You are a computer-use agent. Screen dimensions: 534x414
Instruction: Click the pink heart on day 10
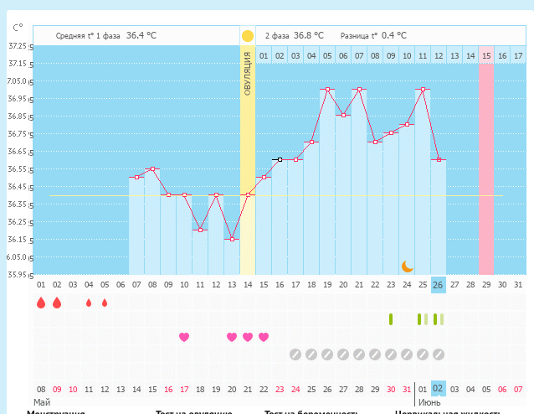click(184, 337)
